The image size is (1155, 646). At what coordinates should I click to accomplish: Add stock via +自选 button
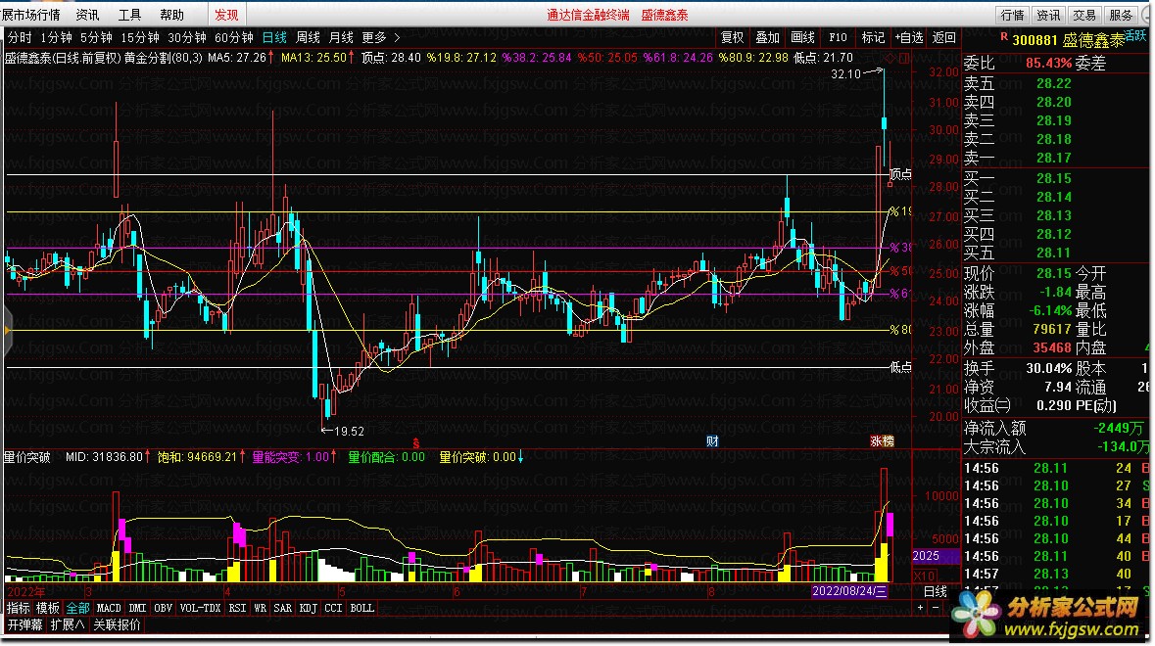tap(909, 37)
